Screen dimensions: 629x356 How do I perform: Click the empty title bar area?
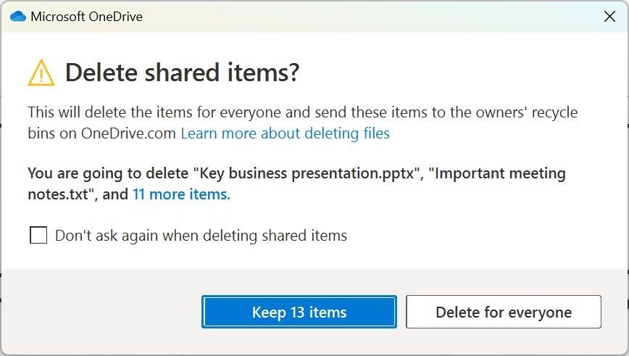[x=362, y=17]
